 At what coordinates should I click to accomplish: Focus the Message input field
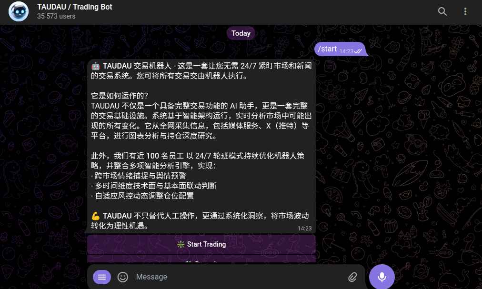(x=240, y=277)
